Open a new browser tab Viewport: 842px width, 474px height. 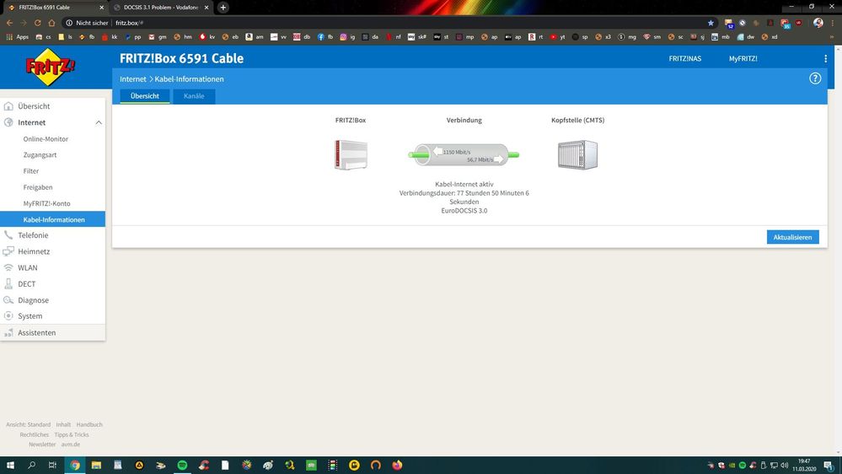point(223,8)
